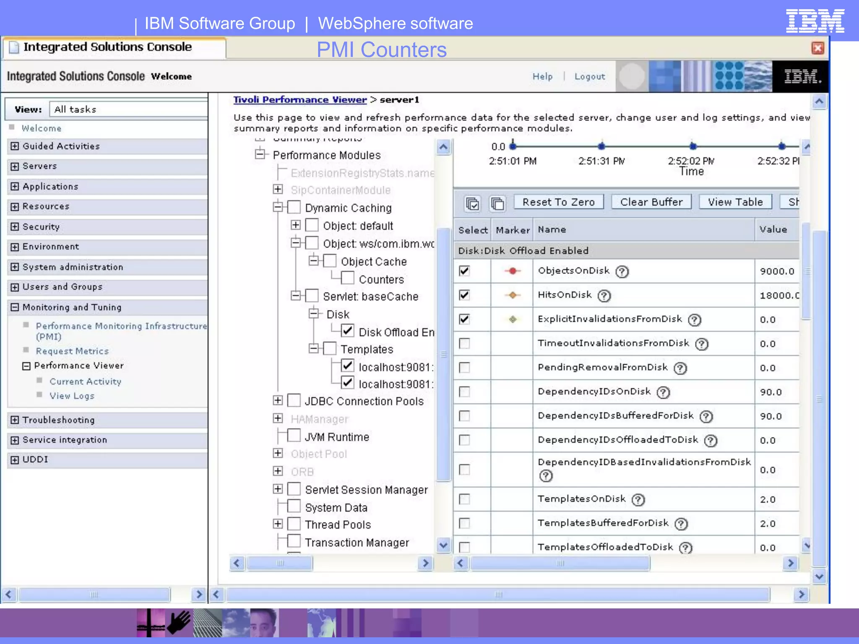Screen dimensions: 859x644
Task: Enable the JVM Runtime module checkbox
Action: 294,436
